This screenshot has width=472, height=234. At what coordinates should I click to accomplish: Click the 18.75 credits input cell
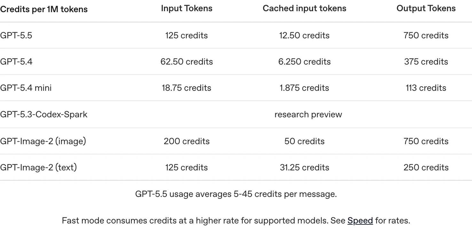pos(187,88)
